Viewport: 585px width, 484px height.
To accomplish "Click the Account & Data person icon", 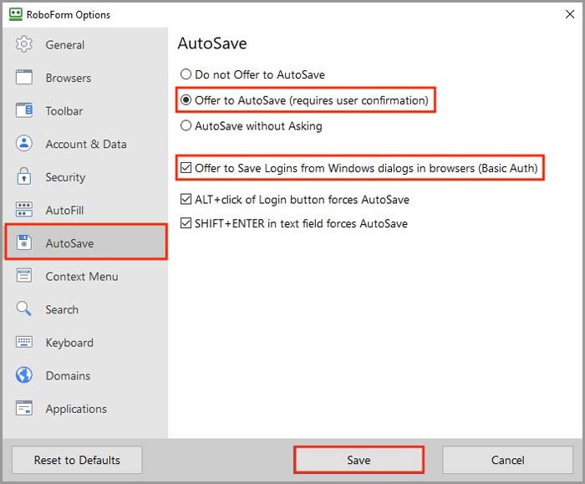I will [24, 143].
